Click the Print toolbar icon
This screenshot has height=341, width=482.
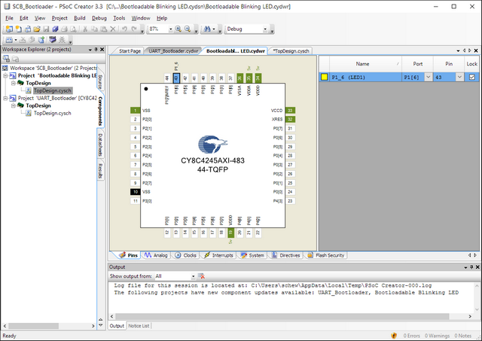click(x=64, y=29)
